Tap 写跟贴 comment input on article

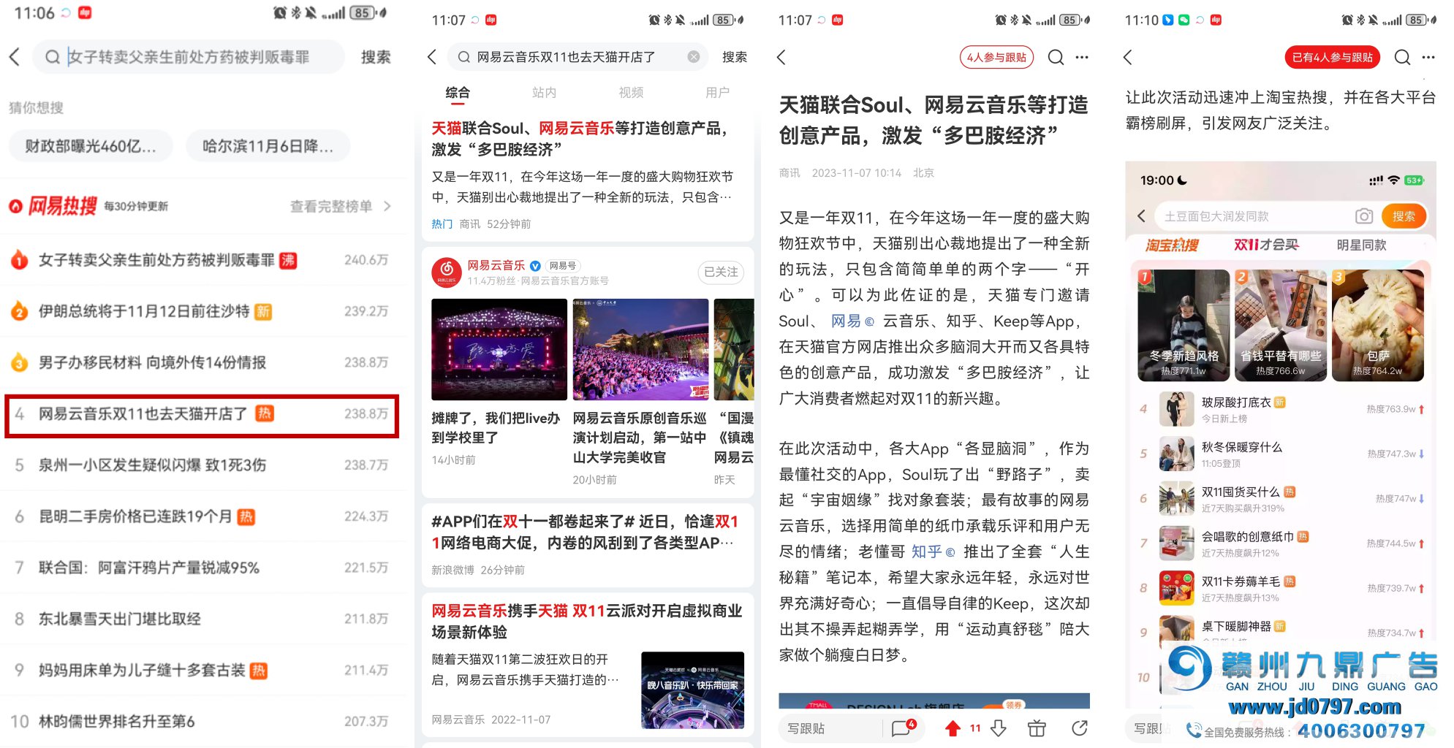(829, 729)
